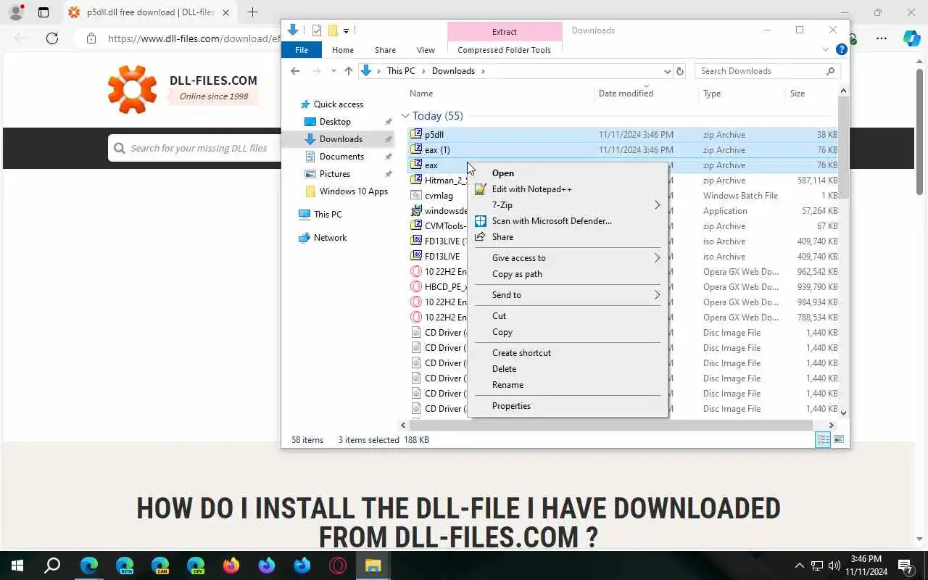Click the New folder icon in Explorer title bar

[x=333, y=30]
